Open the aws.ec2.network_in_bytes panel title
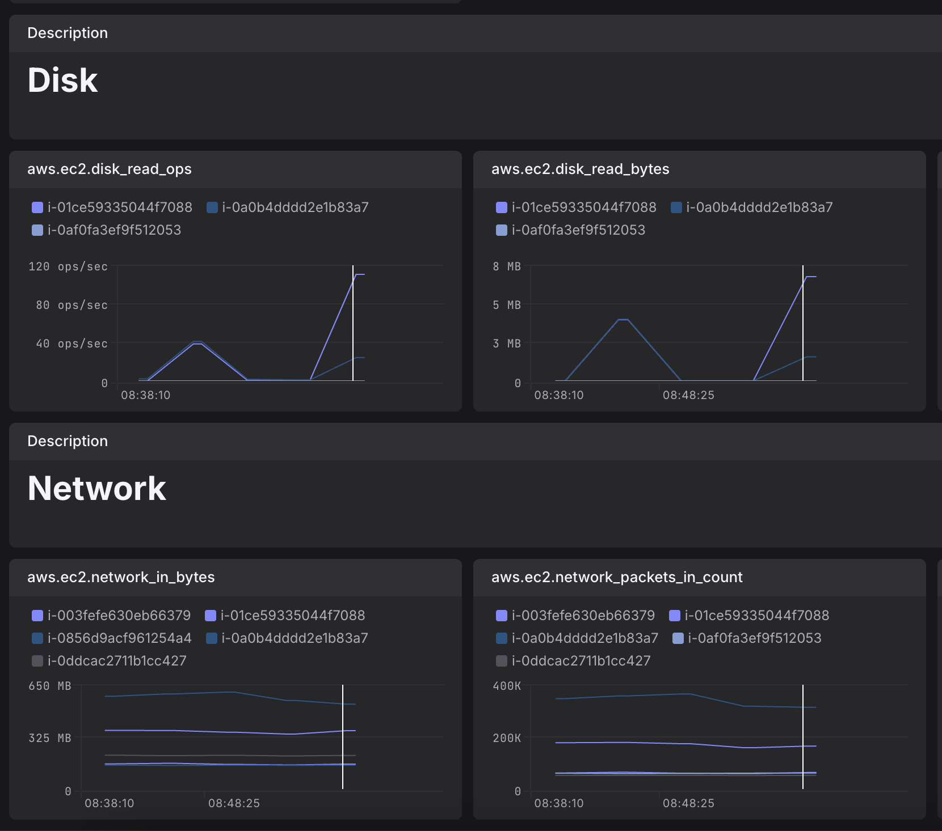942x831 pixels. pyautogui.click(x=121, y=577)
